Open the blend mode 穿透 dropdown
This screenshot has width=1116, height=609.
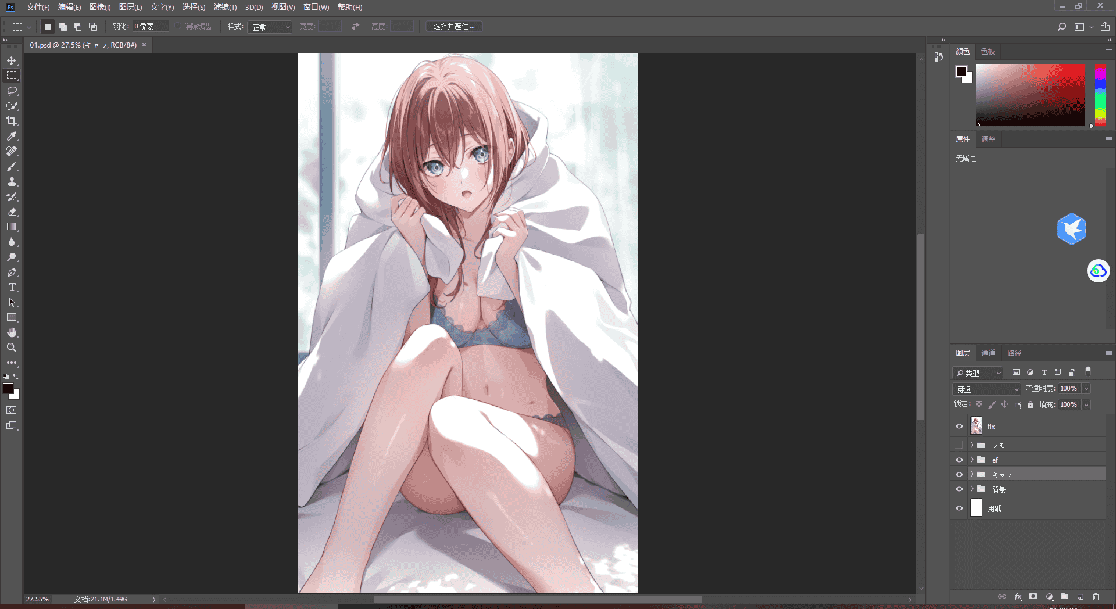[987, 389]
